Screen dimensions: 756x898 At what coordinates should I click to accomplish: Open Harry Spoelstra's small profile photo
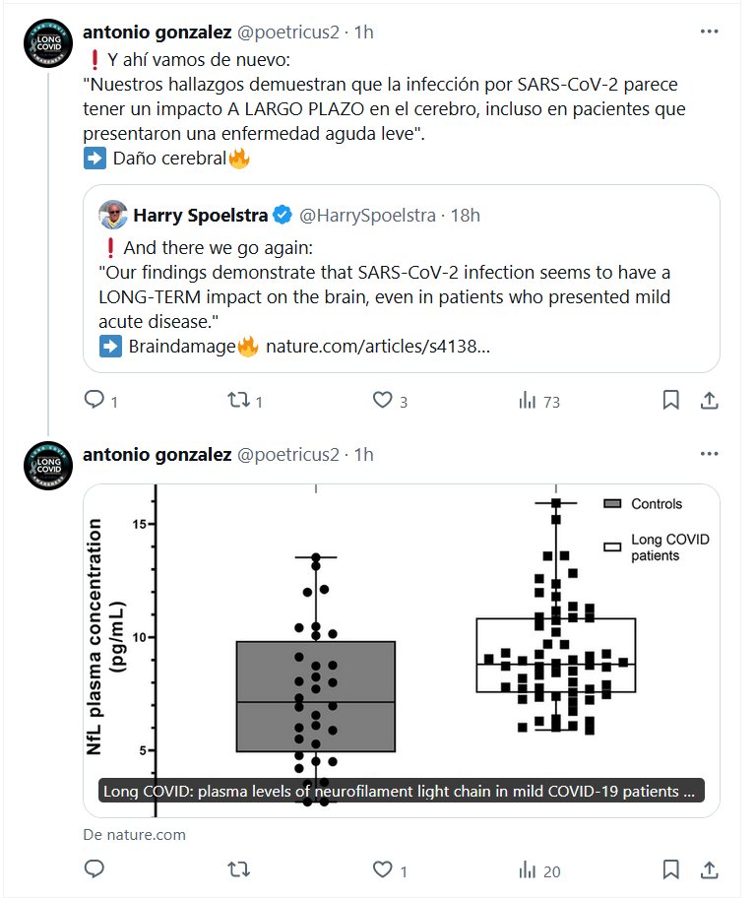(x=113, y=215)
